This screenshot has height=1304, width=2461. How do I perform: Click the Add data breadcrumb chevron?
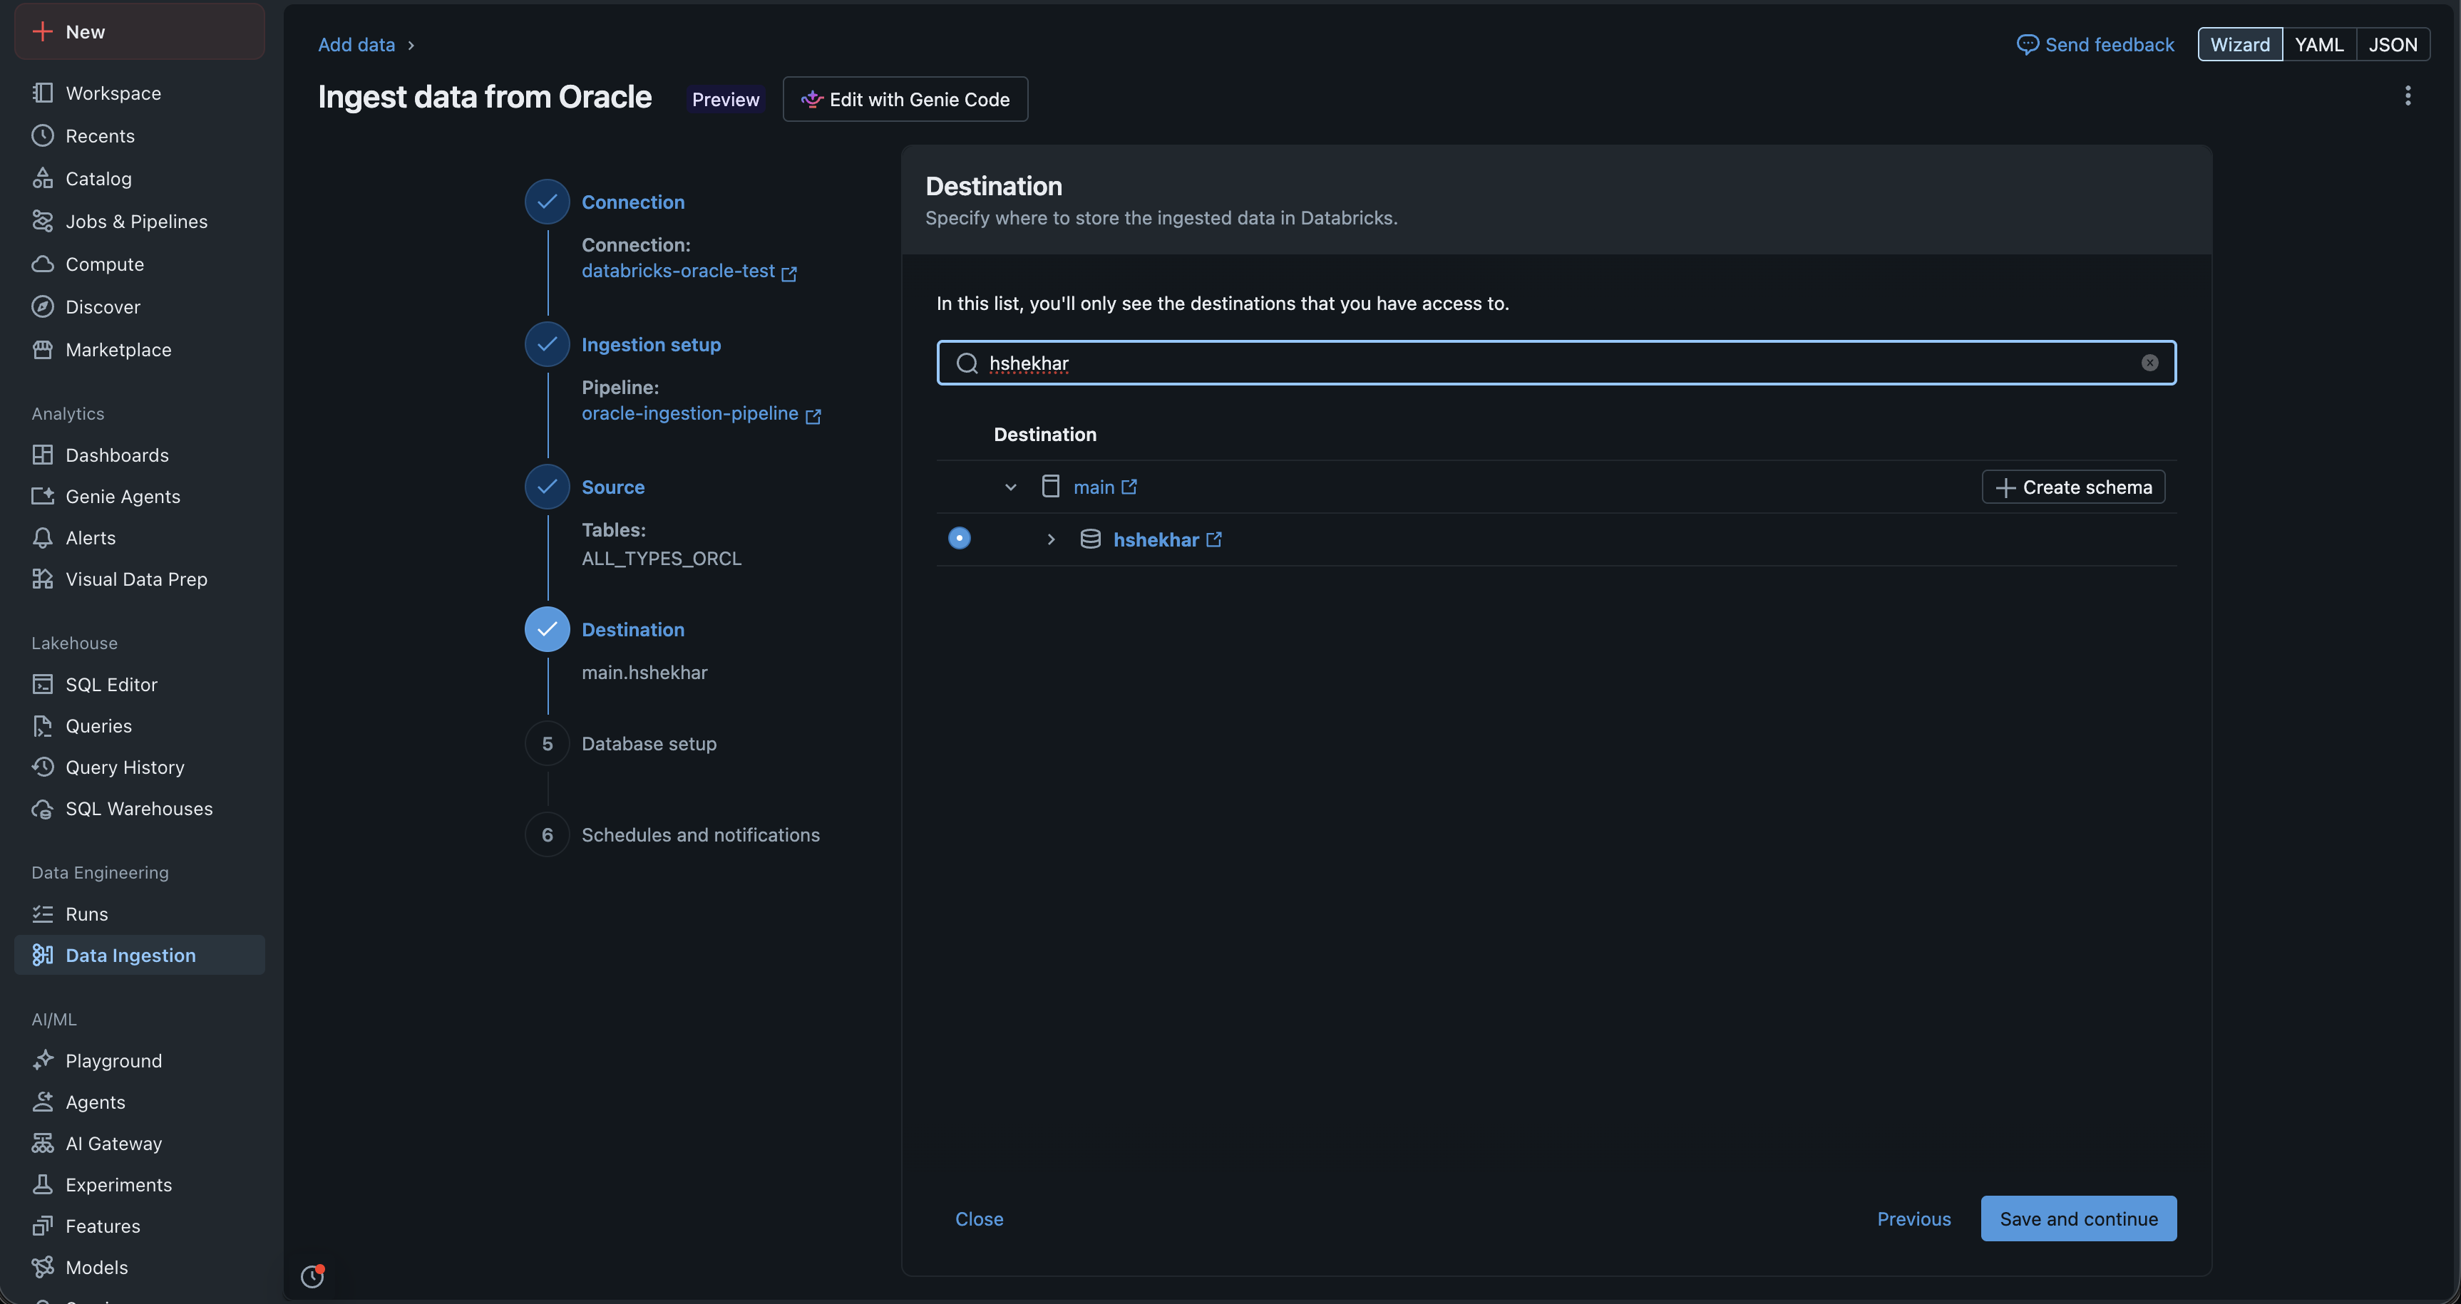pos(411,45)
